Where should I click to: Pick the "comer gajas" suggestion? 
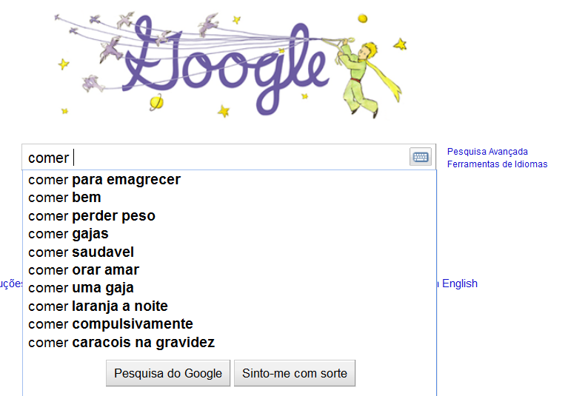[68, 234]
